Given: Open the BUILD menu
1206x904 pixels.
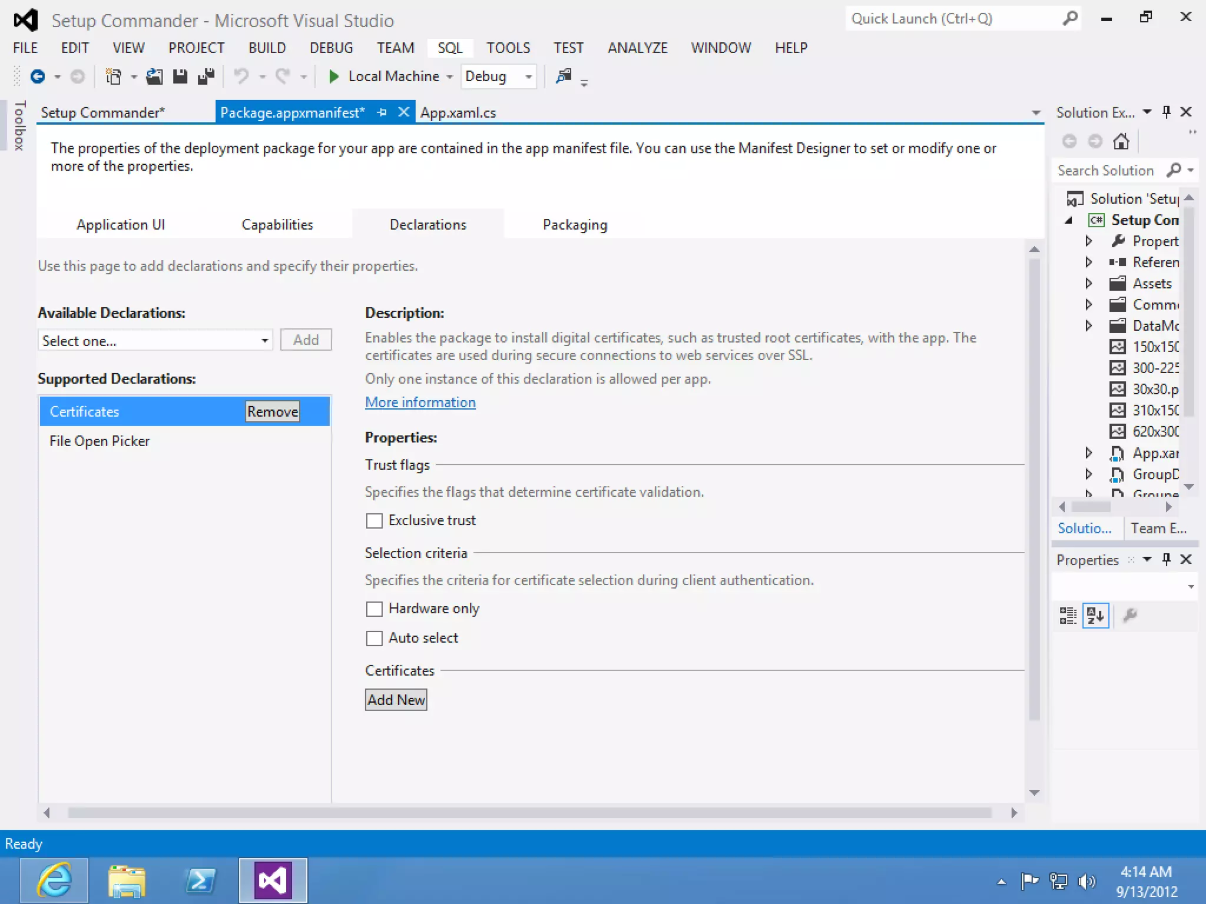Looking at the screenshot, I should (267, 48).
